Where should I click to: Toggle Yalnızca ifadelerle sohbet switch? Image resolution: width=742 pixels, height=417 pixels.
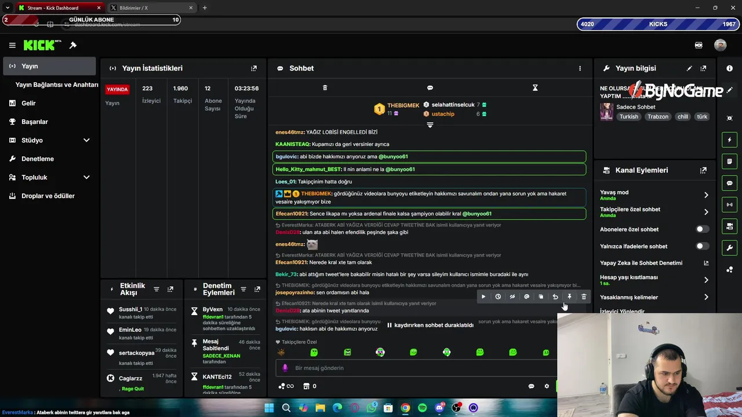702,246
